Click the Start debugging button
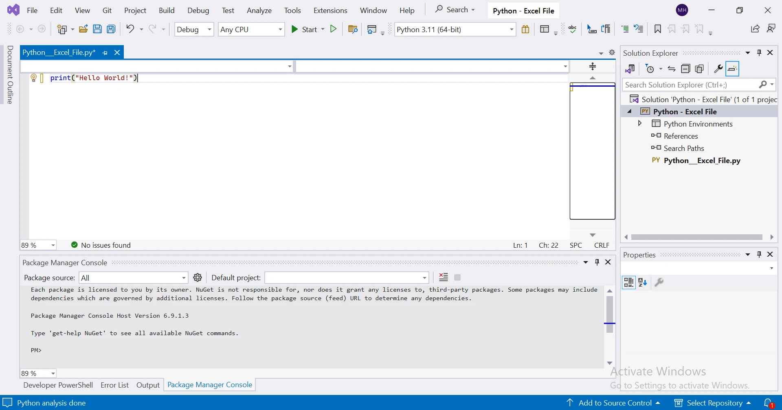This screenshot has width=782, height=410. coord(304,29)
